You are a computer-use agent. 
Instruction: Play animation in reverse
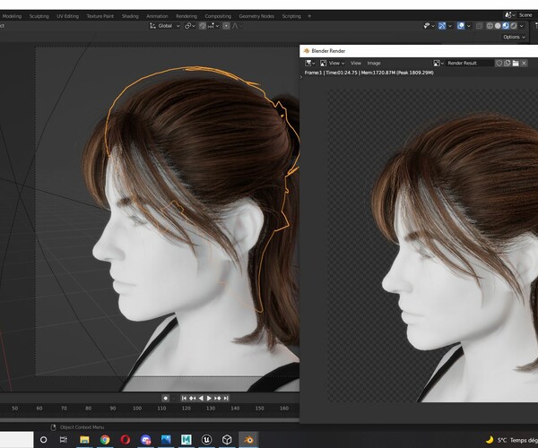coord(201,398)
